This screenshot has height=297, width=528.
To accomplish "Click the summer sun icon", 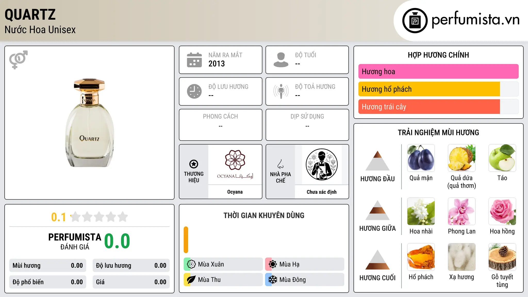I will click(273, 264).
